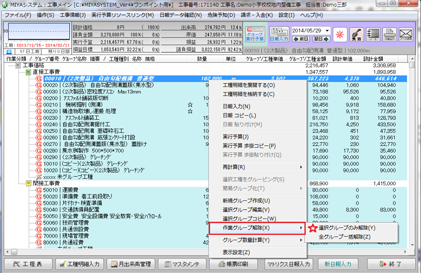The width and height of the screenshot is (421, 273).
Task: Click the G icon of row 00020
Action: point(39,85)
